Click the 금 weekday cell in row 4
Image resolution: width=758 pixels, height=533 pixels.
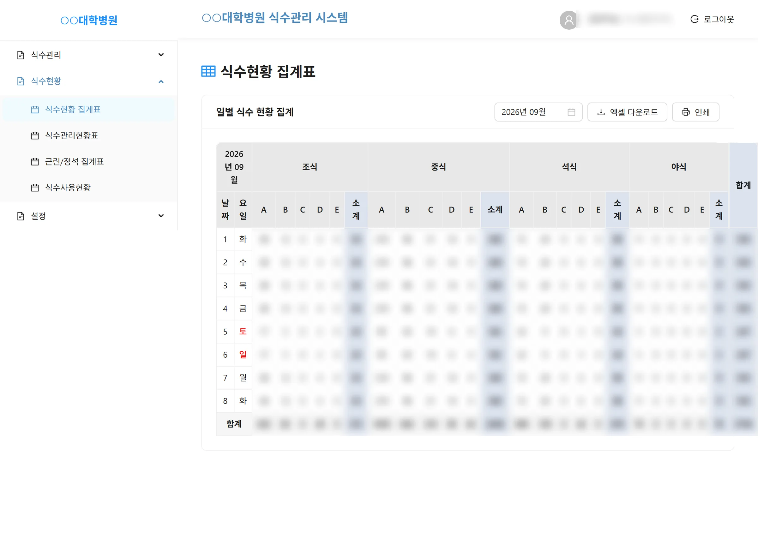pyautogui.click(x=243, y=308)
